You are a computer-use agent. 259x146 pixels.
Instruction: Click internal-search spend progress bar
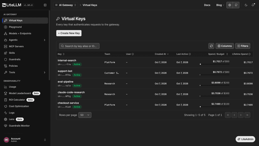click(214, 64)
